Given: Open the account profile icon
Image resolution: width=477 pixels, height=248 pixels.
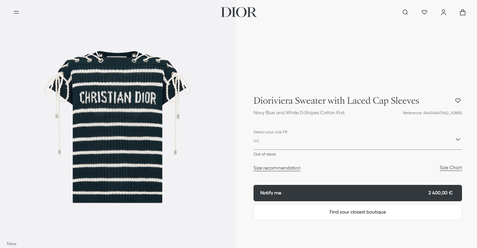Looking at the screenshot, I should [x=443, y=12].
